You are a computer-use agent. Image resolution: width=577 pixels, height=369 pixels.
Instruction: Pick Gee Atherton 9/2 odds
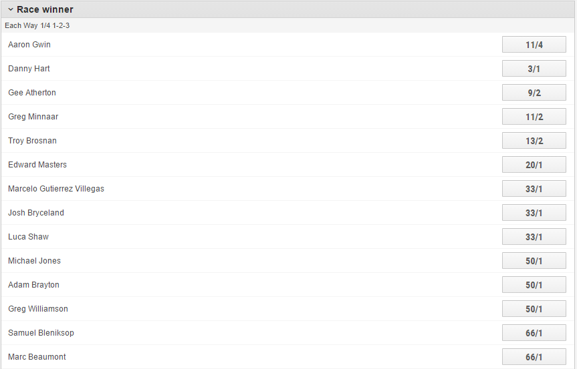[534, 93]
